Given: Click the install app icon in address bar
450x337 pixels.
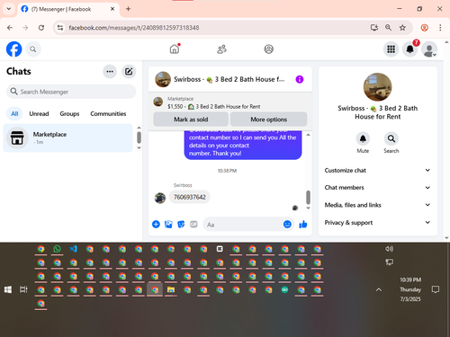Looking at the screenshot, I should (374, 28).
